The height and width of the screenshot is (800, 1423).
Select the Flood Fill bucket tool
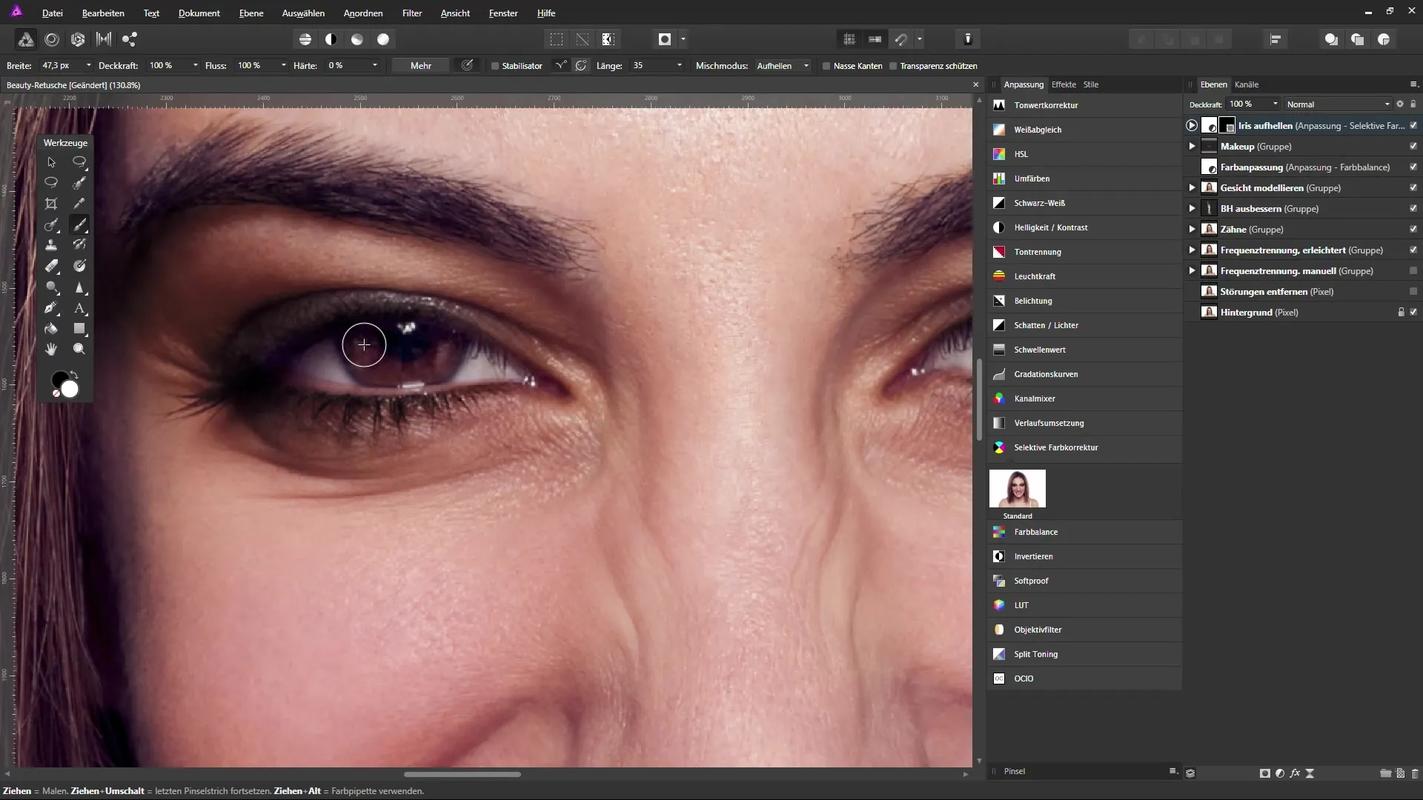(51, 329)
